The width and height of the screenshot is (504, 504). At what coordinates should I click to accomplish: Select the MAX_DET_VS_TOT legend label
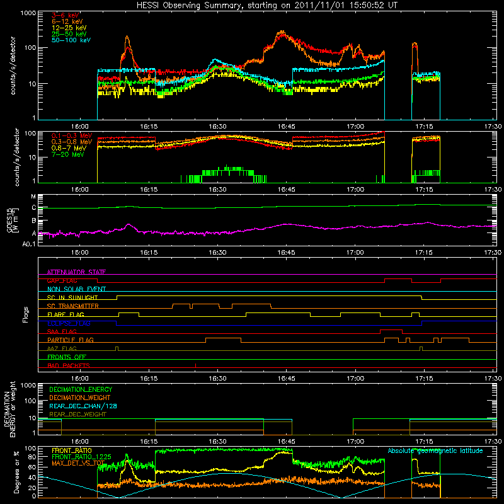pyautogui.click(x=78, y=464)
